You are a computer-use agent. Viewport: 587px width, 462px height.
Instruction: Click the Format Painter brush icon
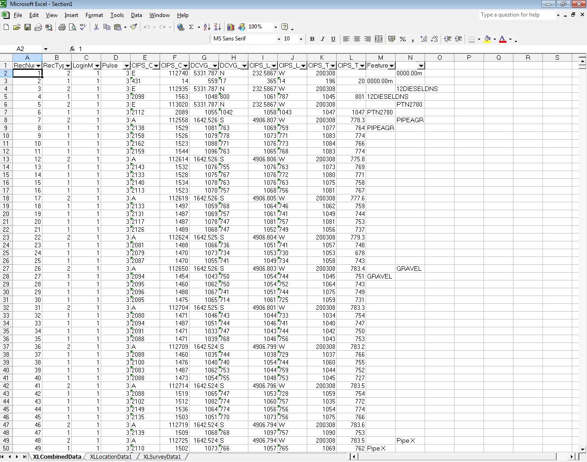click(133, 27)
